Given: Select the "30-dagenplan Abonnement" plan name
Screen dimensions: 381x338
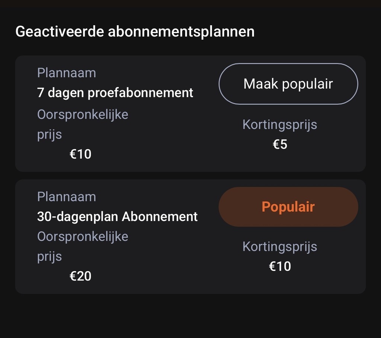Looking at the screenshot, I should click(117, 216).
